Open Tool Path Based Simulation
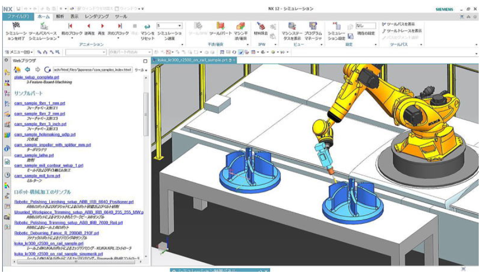This screenshot has width=484, height=275. click(44, 26)
